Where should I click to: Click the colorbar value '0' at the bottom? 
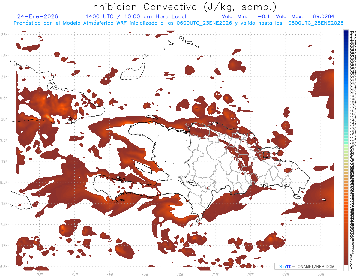351,268
